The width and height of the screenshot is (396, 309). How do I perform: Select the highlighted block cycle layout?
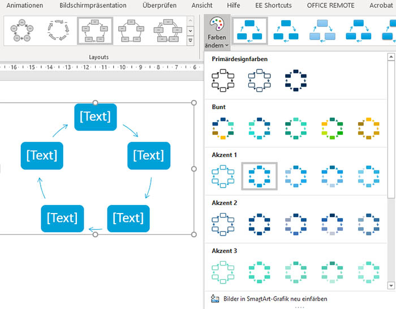click(x=95, y=31)
